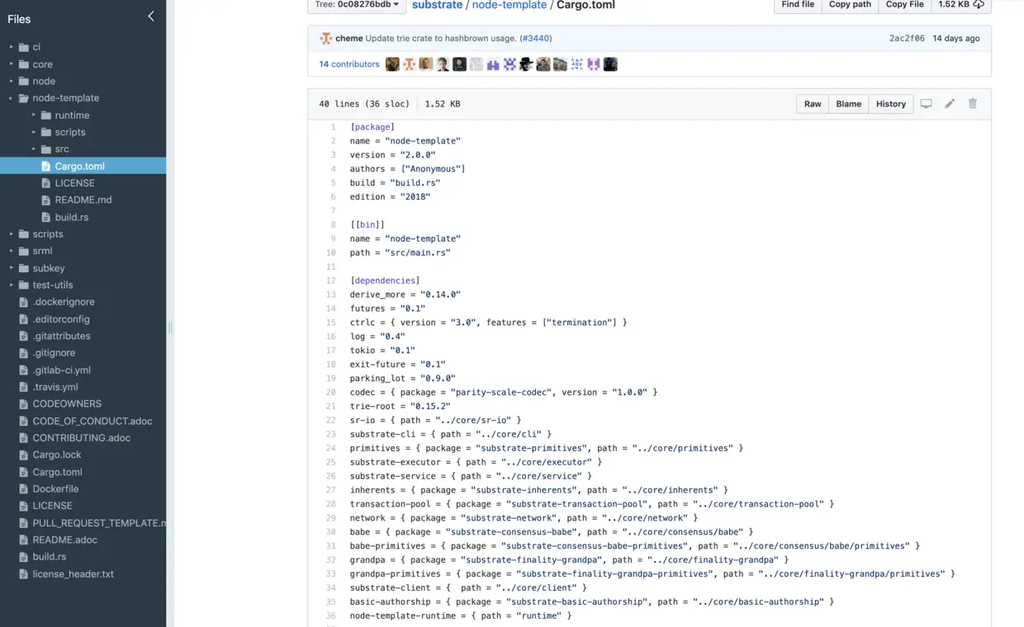Click line number 12 in code
The width and height of the screenshot is (1024, 627).
tap(330, 280)
